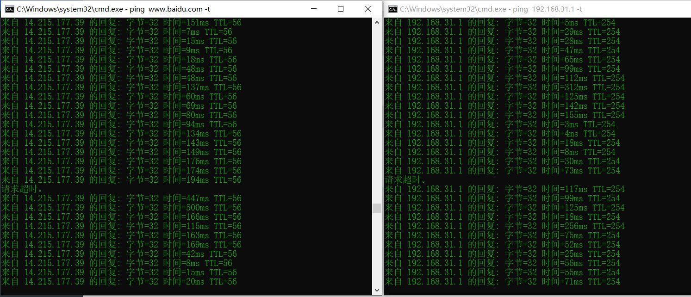The image size is (691, 297).
Task: Click baidu reply line with 时间=134ms
Action: pos(121,134)
